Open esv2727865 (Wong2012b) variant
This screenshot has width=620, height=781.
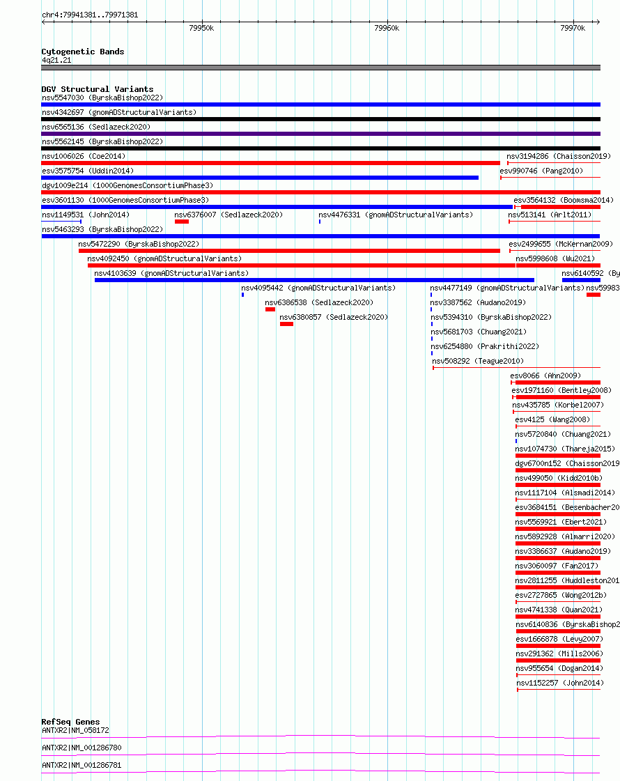pyautogui.click(x=561, y=595)
